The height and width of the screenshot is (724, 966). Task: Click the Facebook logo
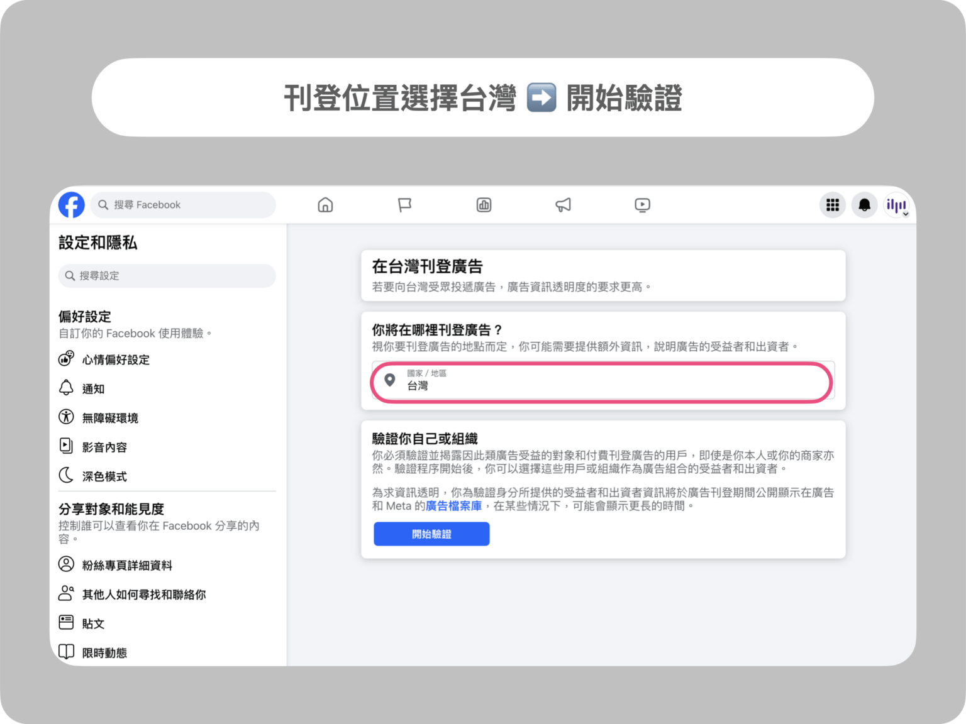pos(71,205)
